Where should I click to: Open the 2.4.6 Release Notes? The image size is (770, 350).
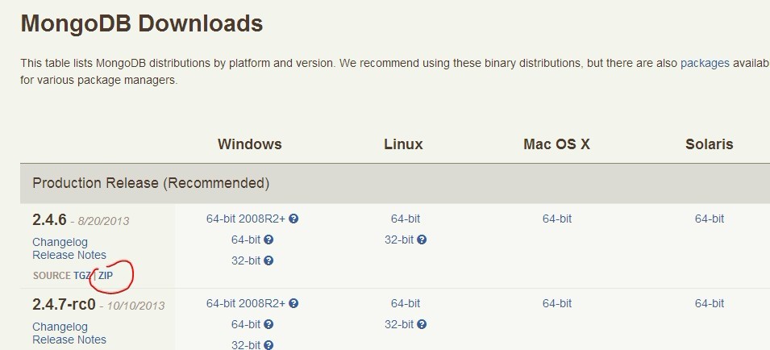click(x=69, y=256)
